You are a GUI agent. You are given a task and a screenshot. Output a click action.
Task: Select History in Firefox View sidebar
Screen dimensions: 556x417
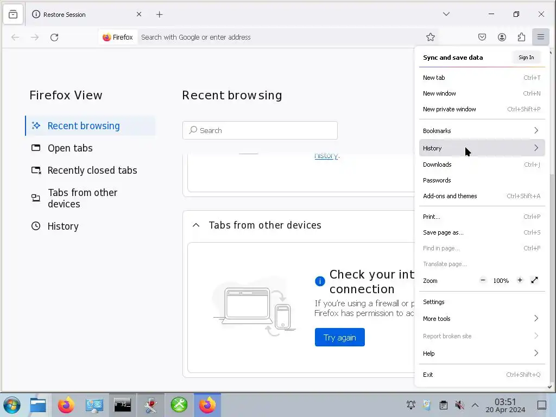tap(91, 226)
